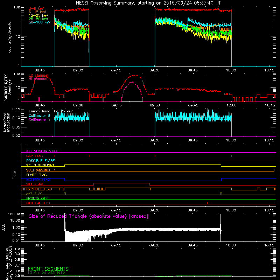Click the 09:30 tick label under modulation plot
This screenshot has height=280, width=280.
154,140
